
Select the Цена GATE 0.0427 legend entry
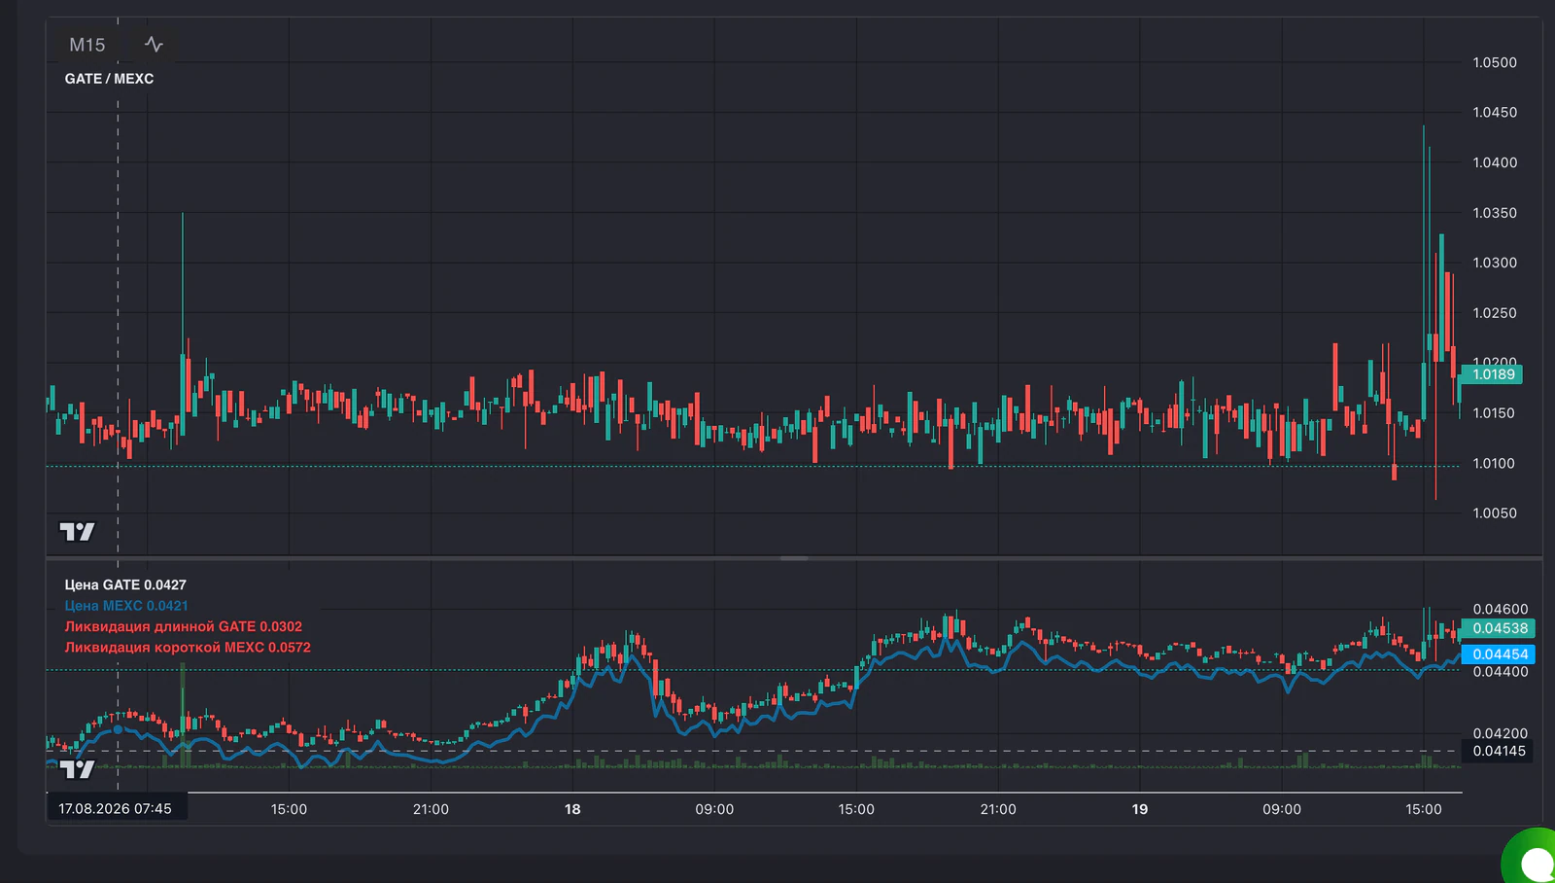[x=125, y=584]
